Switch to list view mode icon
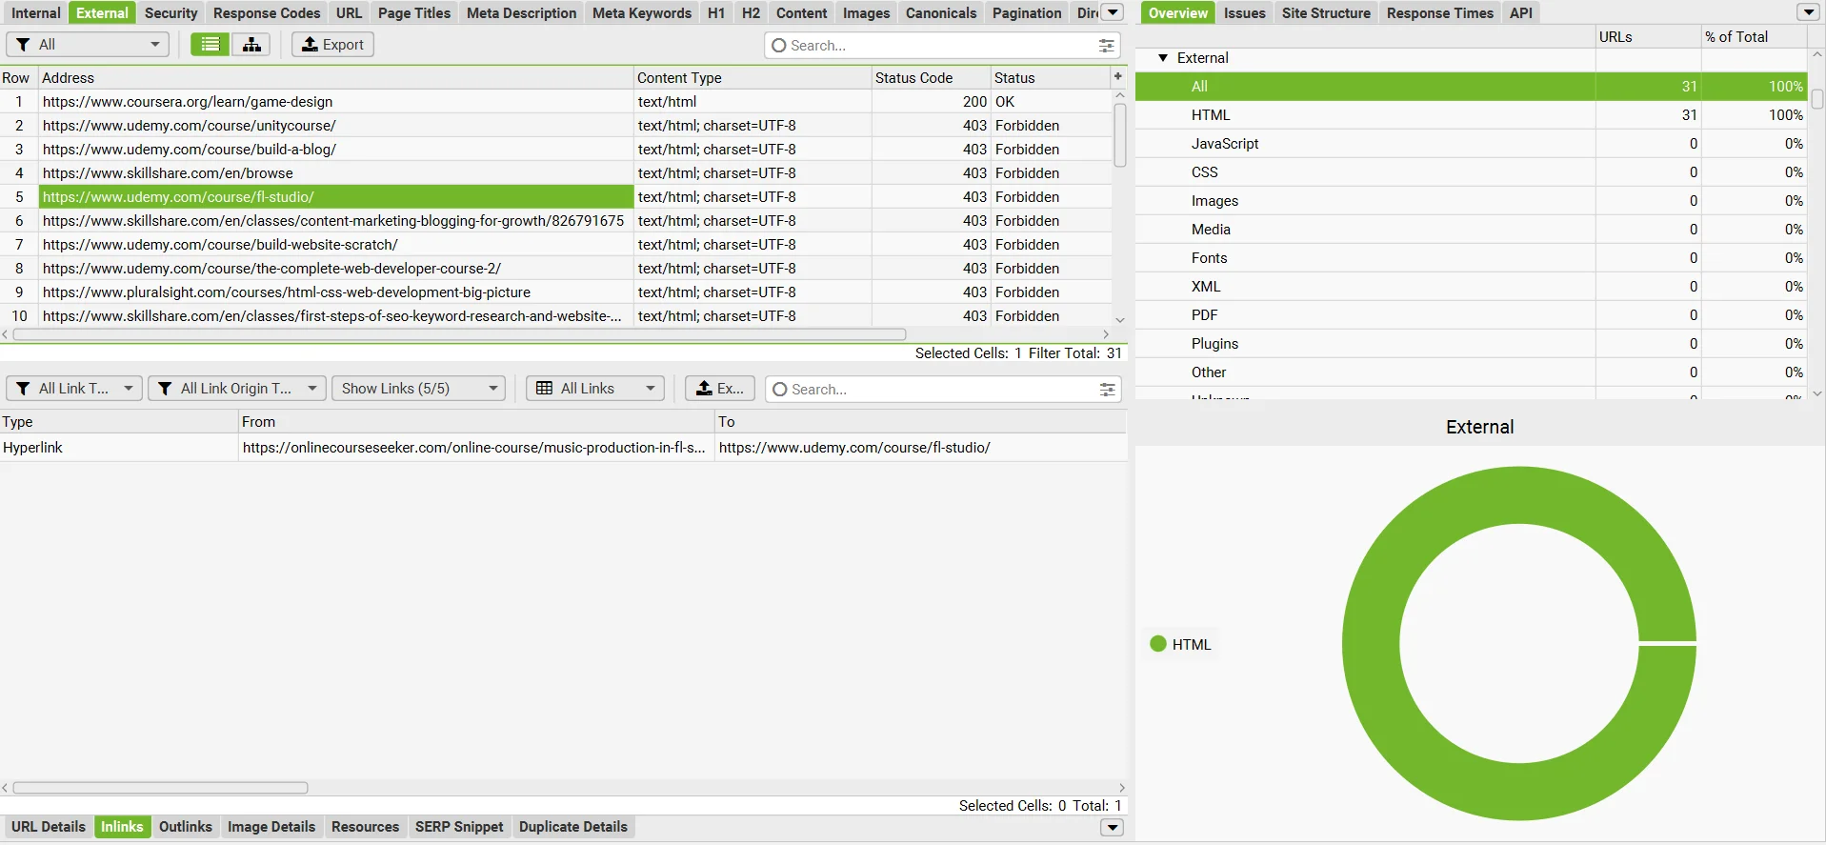The image size is (1826, 845). coord(211,45)
